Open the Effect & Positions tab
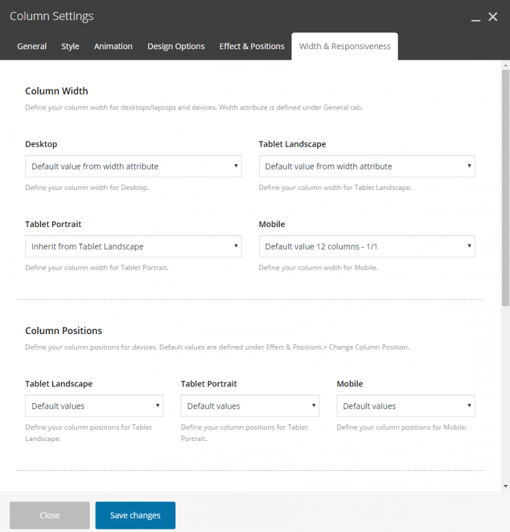Image resolution: width=510 pixels, height=532 pixels. (252, 46)
